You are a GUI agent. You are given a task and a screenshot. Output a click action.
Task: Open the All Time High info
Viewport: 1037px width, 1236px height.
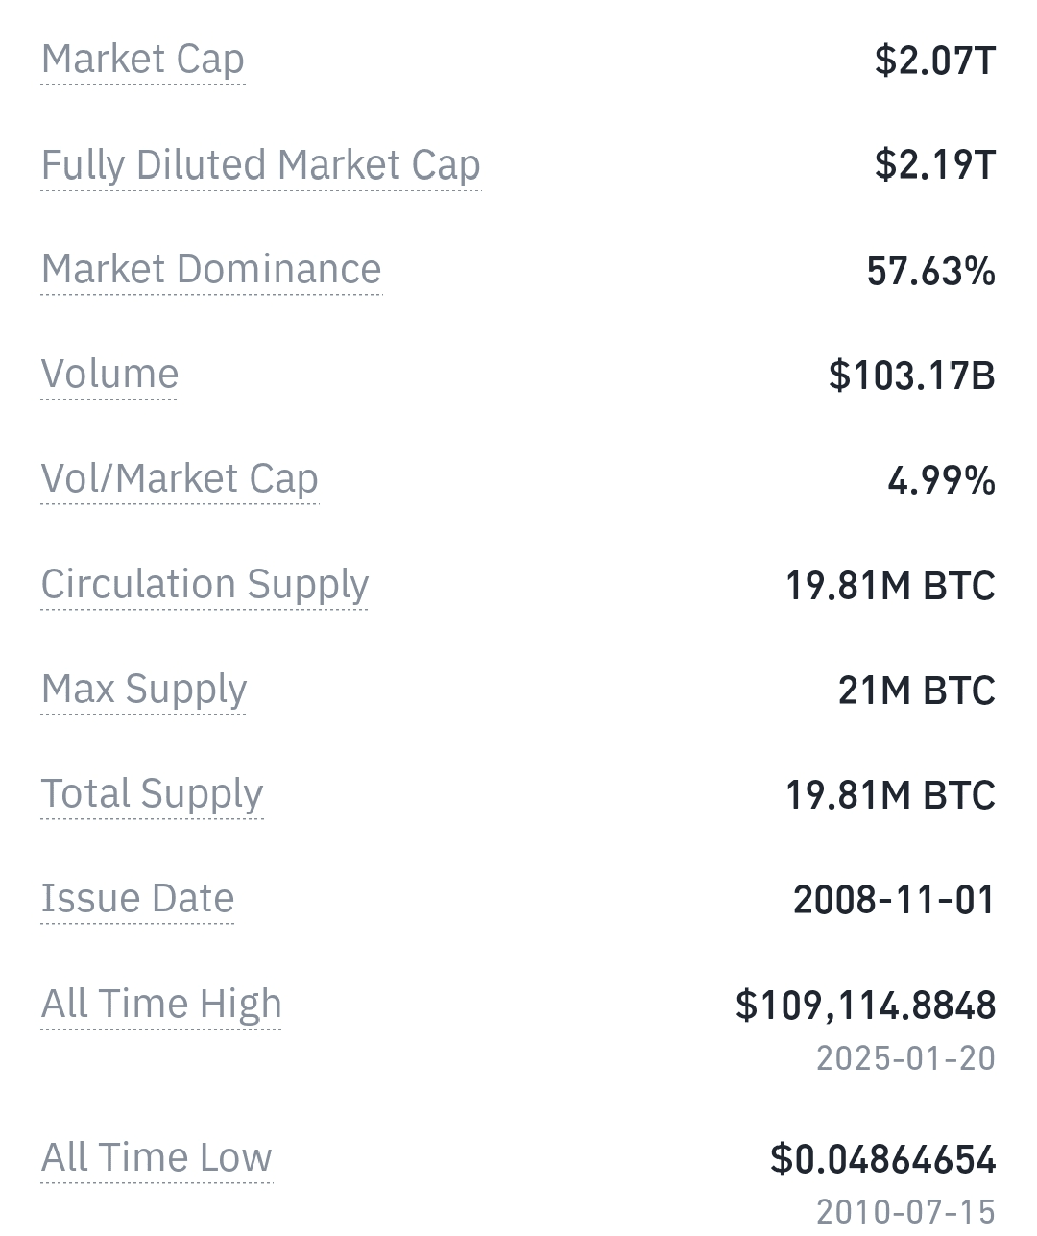pos(161,1004)
